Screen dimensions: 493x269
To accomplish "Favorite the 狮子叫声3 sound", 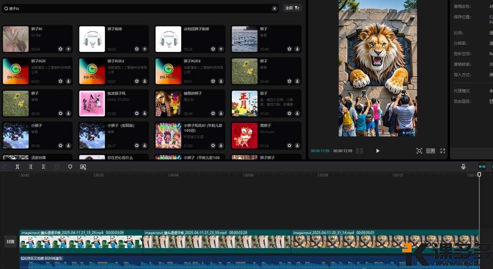I will 213,81.
